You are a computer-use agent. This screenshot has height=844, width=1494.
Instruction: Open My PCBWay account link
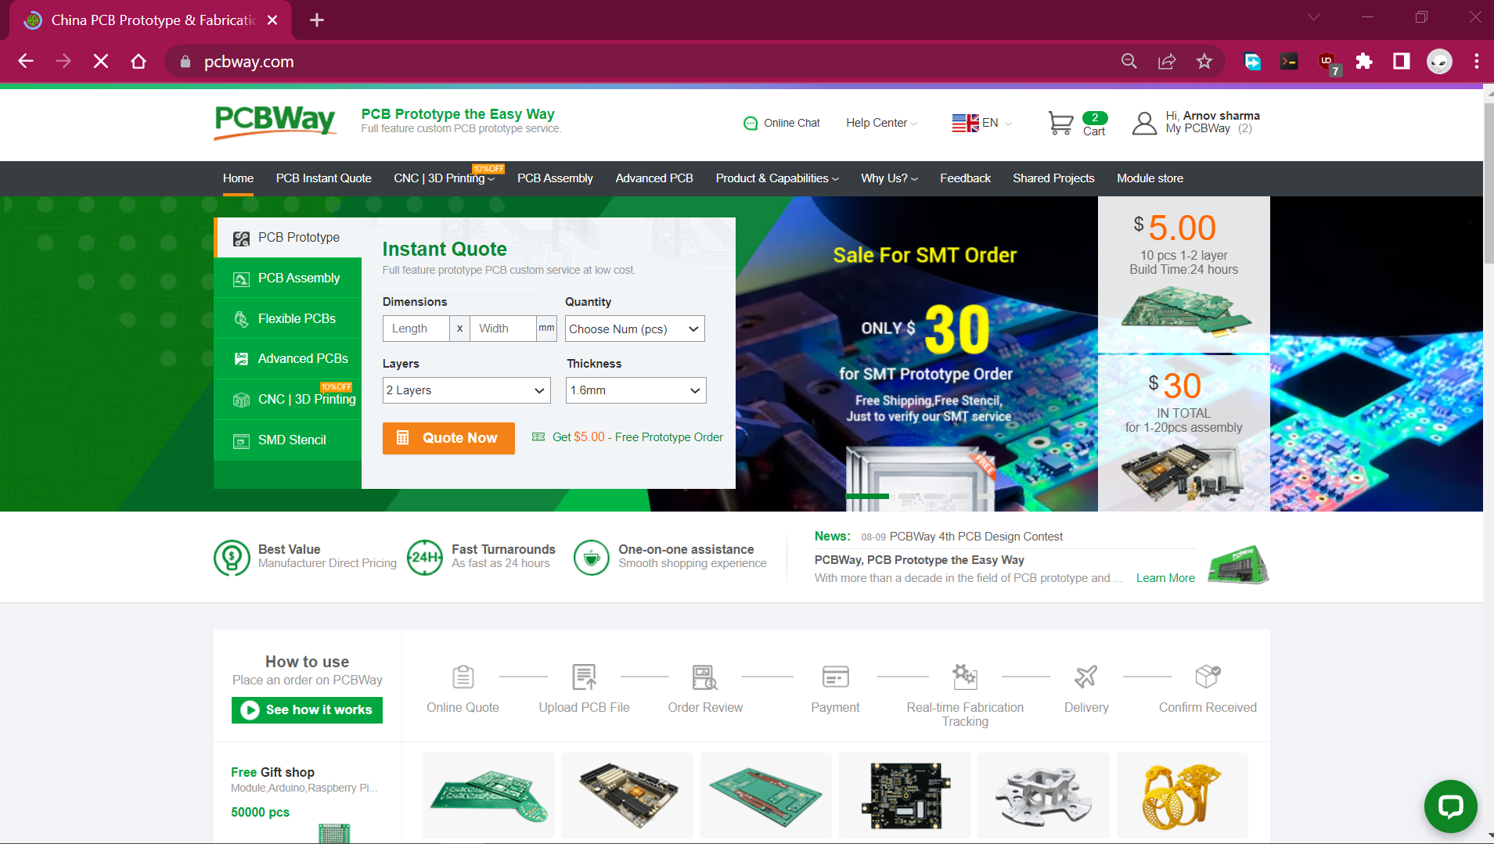1197,129
